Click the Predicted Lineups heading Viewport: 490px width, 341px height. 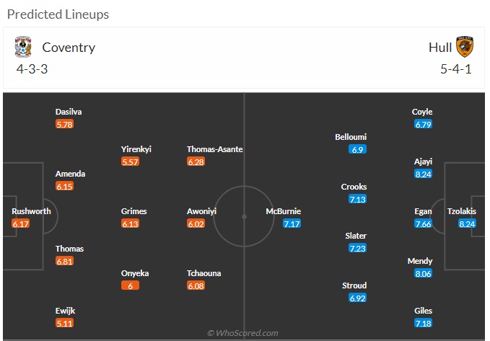click(58, 14)
